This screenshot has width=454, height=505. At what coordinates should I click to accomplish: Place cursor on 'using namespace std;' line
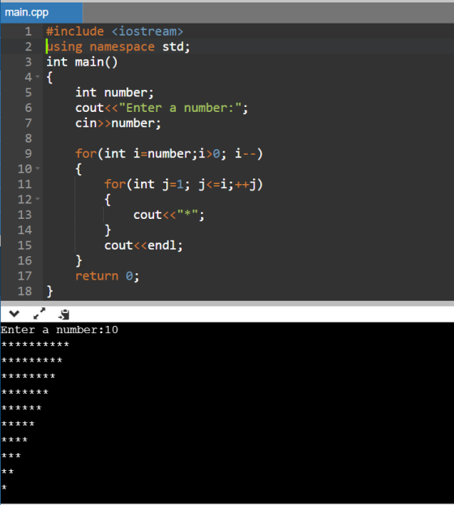(x=118, y=47)
